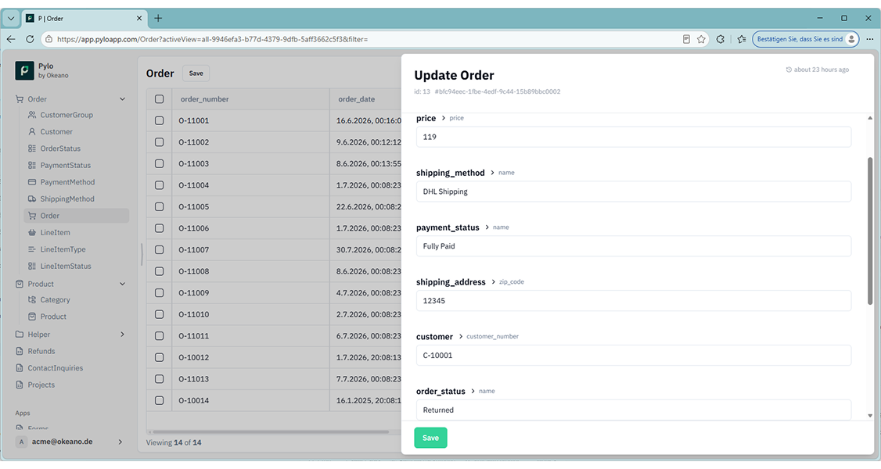Click the Refunds document icon
881x469 pixels.
[20, 351]
